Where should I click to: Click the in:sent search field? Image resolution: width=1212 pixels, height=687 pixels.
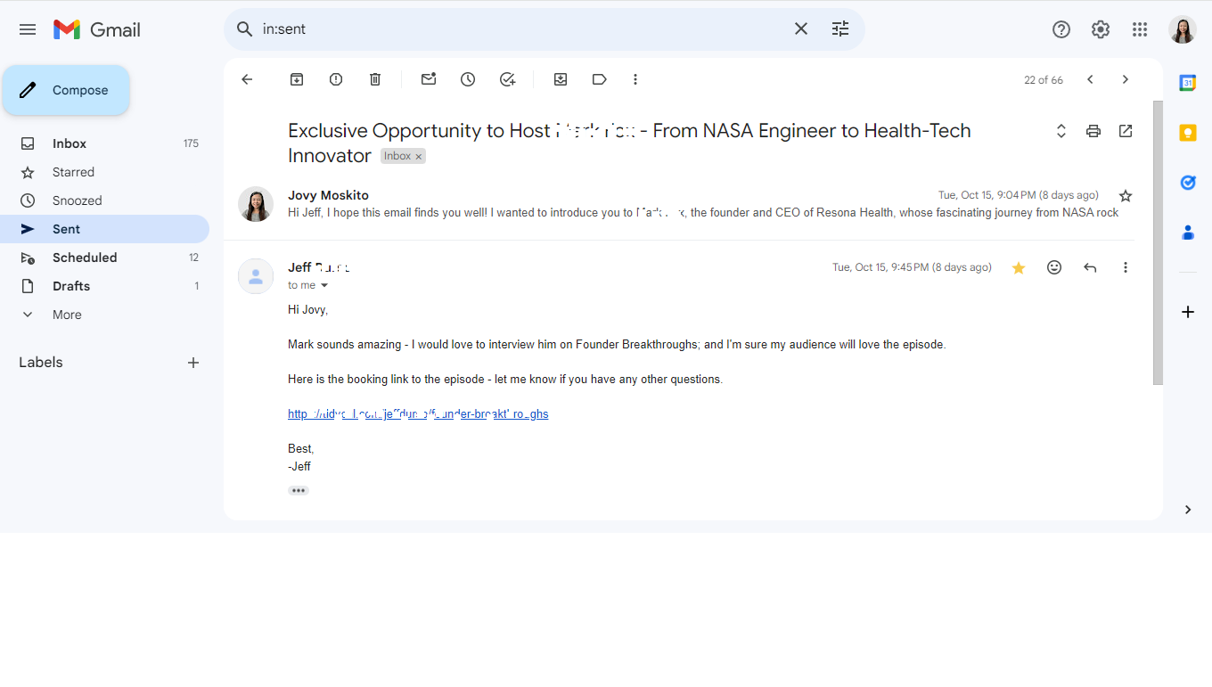click(x=517, y=29)
